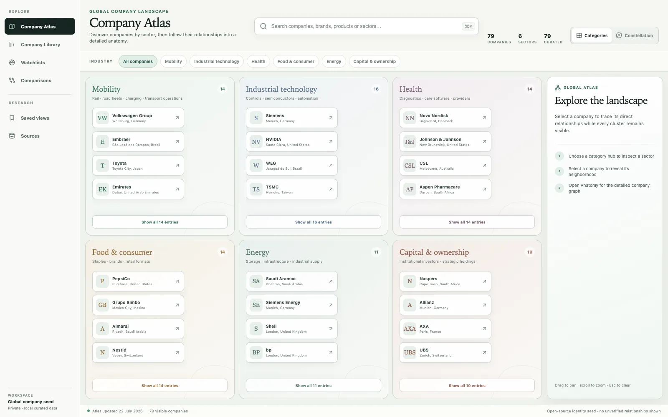The image size is (668, 417).
Task: Filter by the Health industry tab
Action: 258,61
